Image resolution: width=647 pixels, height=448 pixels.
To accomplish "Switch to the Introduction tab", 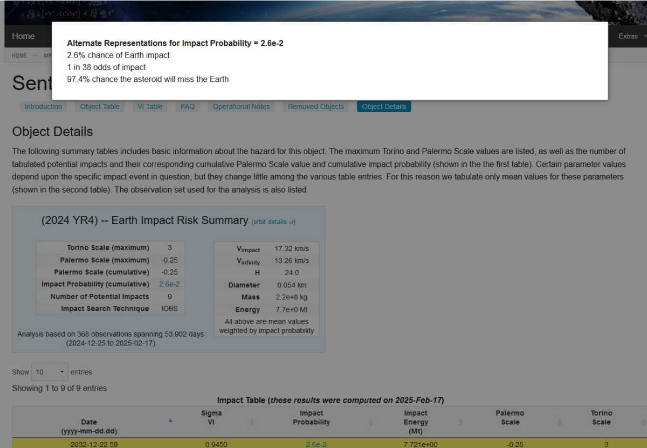I will (x=43, y=107).
